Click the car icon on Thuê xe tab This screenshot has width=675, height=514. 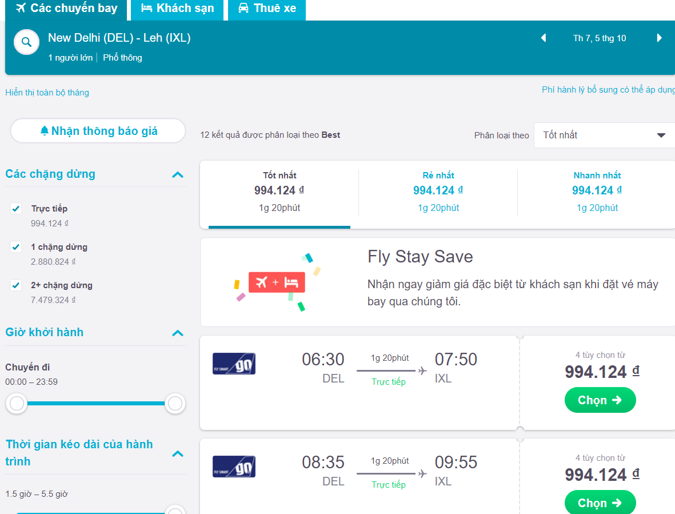tap(243, 8)
